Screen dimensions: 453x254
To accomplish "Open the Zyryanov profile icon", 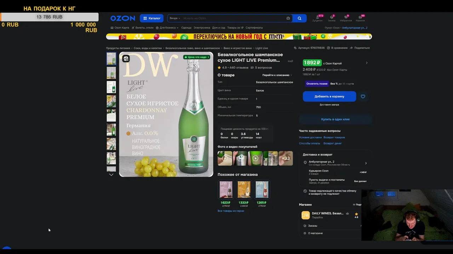I will [317, 18].
